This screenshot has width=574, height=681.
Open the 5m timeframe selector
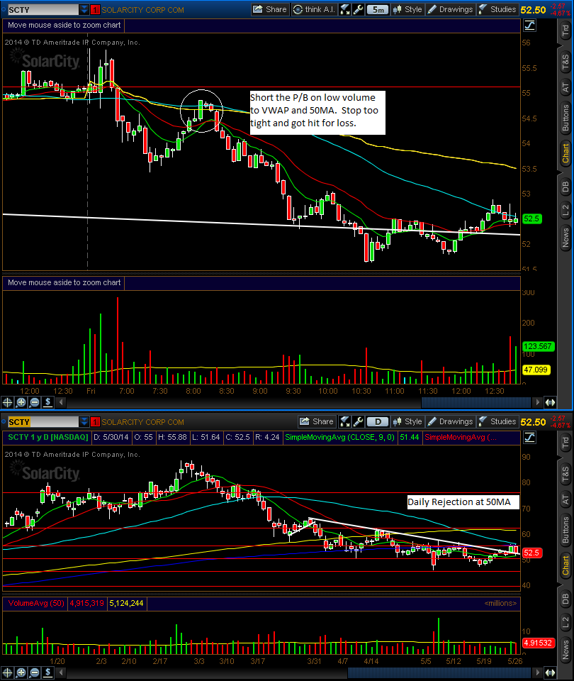tap(378, 9)
